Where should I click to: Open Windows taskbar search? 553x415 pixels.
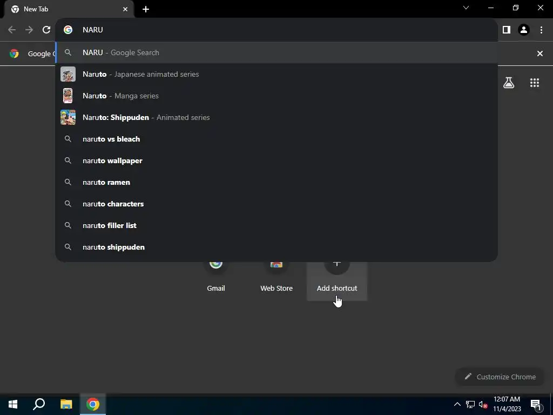coord(39,404)
